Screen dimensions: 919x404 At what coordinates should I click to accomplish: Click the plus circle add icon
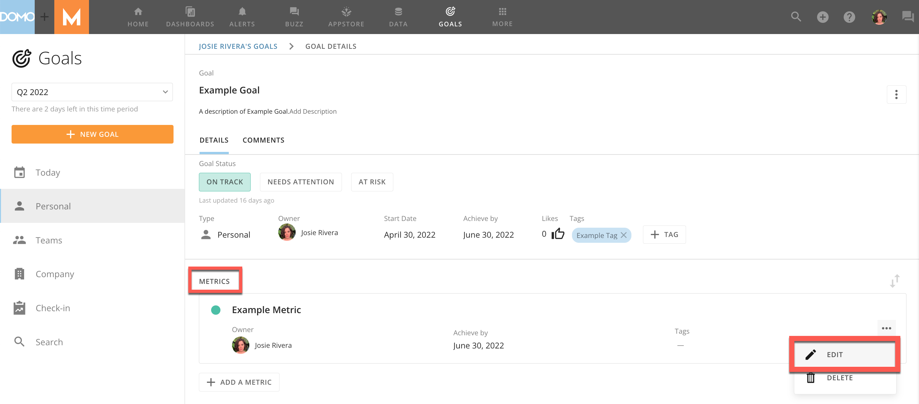[x=822, y=17]
